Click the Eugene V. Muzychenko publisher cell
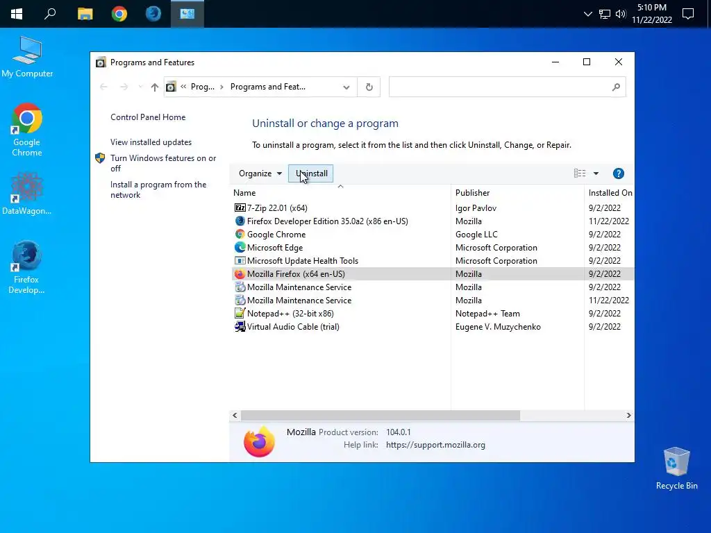This screenshot has height=533, width=711. point(498,326)
